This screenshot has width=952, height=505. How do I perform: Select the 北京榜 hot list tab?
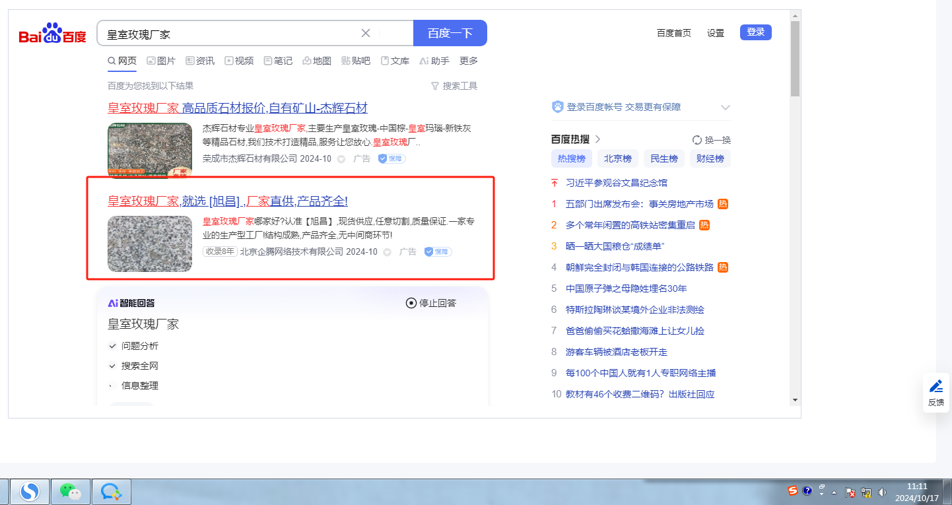pos(618,158)
